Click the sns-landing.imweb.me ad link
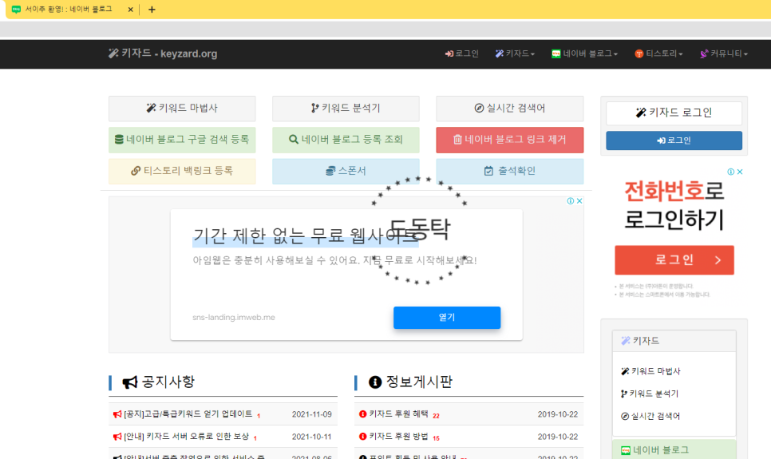 (x=234, y=318)
